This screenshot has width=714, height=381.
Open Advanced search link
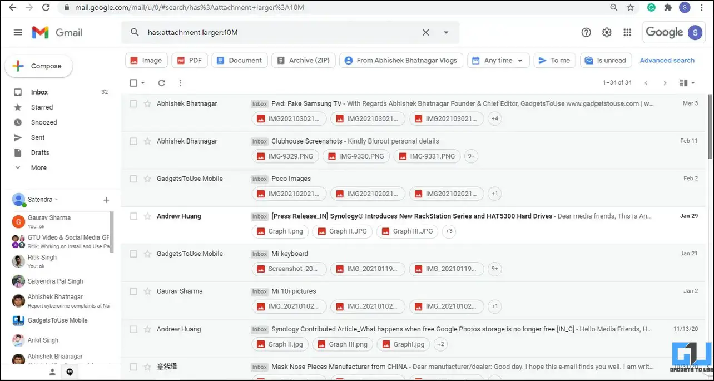(x=667, y=61)
